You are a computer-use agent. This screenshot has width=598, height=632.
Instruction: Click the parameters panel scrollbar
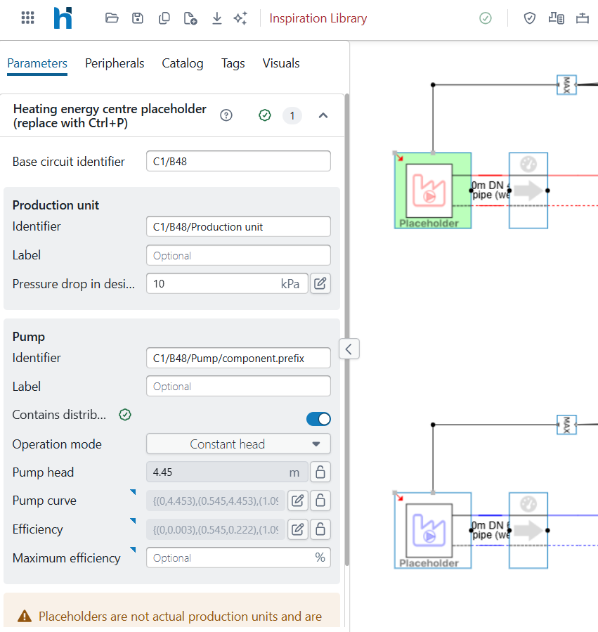347,330
